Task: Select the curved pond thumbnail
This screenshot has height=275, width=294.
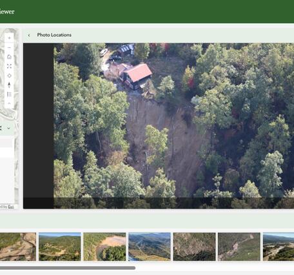Action: point(104,247)
